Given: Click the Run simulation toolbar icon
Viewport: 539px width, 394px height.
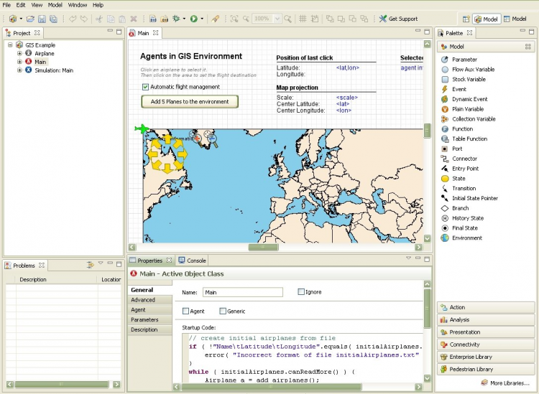Looking at the screenshot, I should 193,19.
